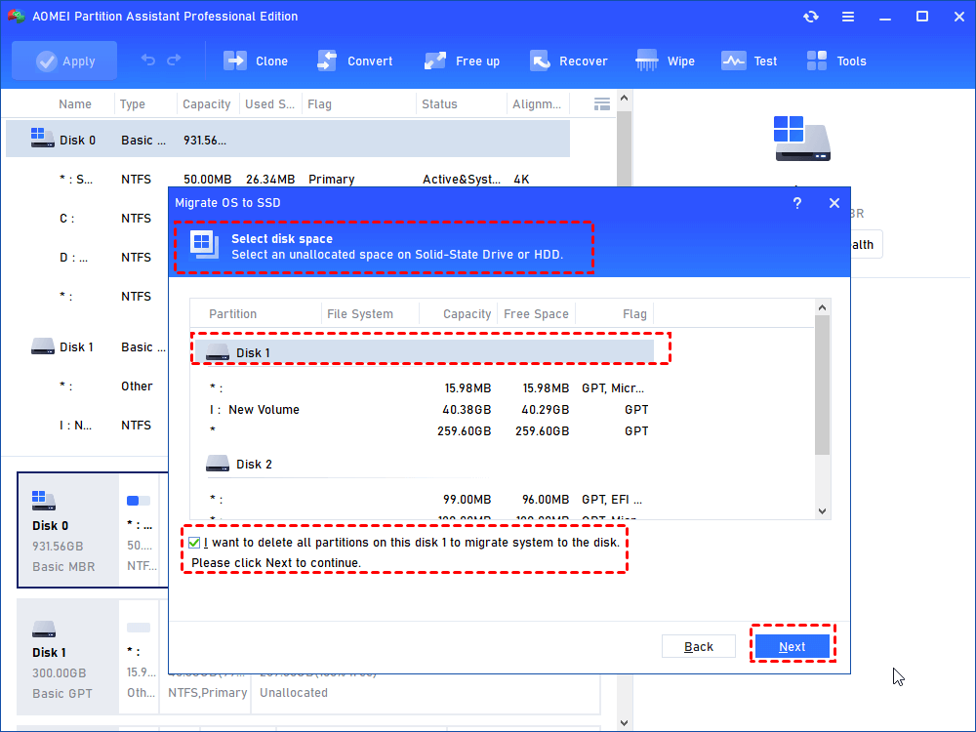Click the Status column header
This screenshot has height=732, width=976.
[439, 104]
